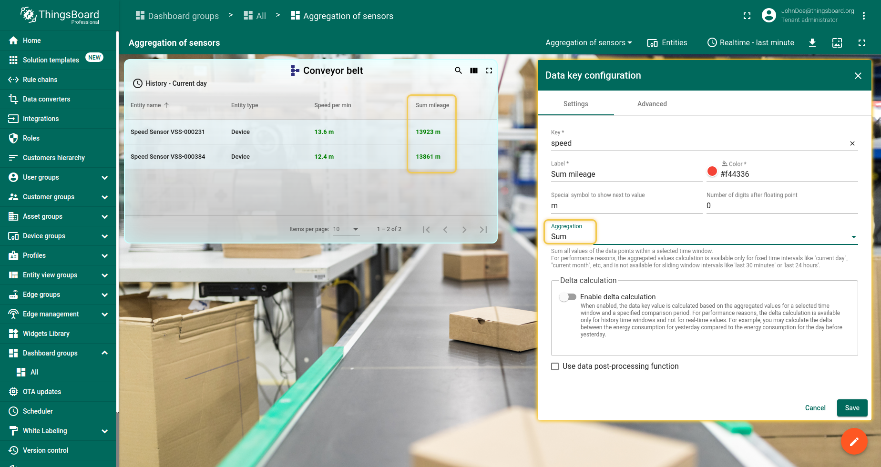Select Speed Sensor VSS-000231 row
The image size is (881, 467).
(311, 132)
